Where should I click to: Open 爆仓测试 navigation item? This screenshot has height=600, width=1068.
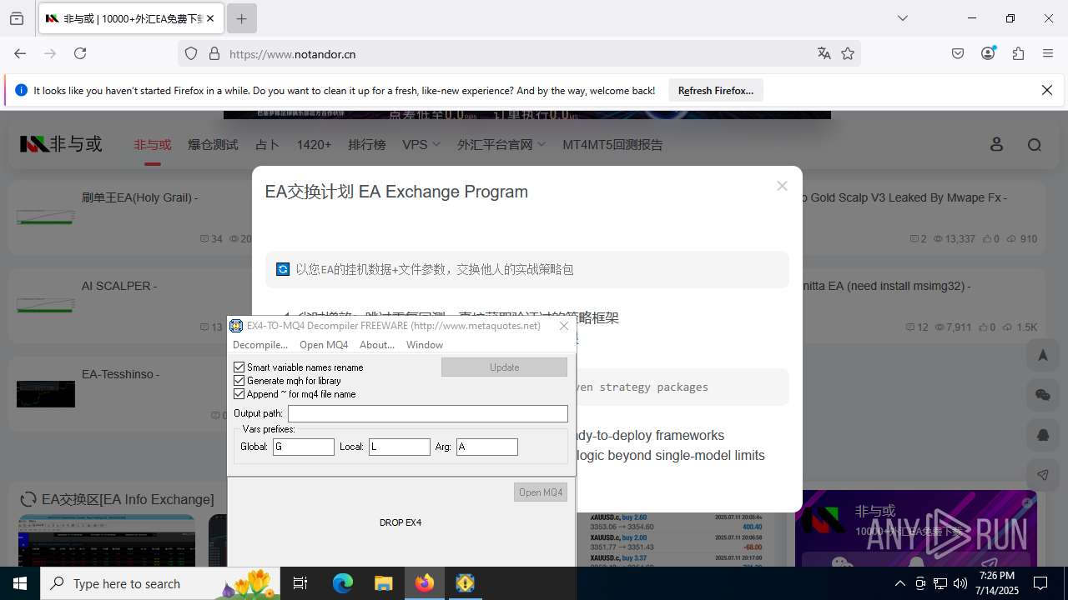coord(213,144)
